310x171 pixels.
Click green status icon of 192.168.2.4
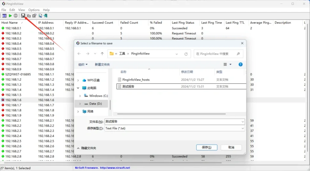(3, 136)
